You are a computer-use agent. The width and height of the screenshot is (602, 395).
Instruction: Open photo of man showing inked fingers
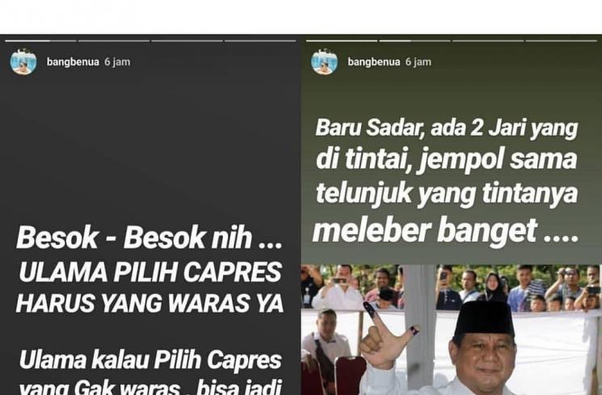tap(452, 330)
